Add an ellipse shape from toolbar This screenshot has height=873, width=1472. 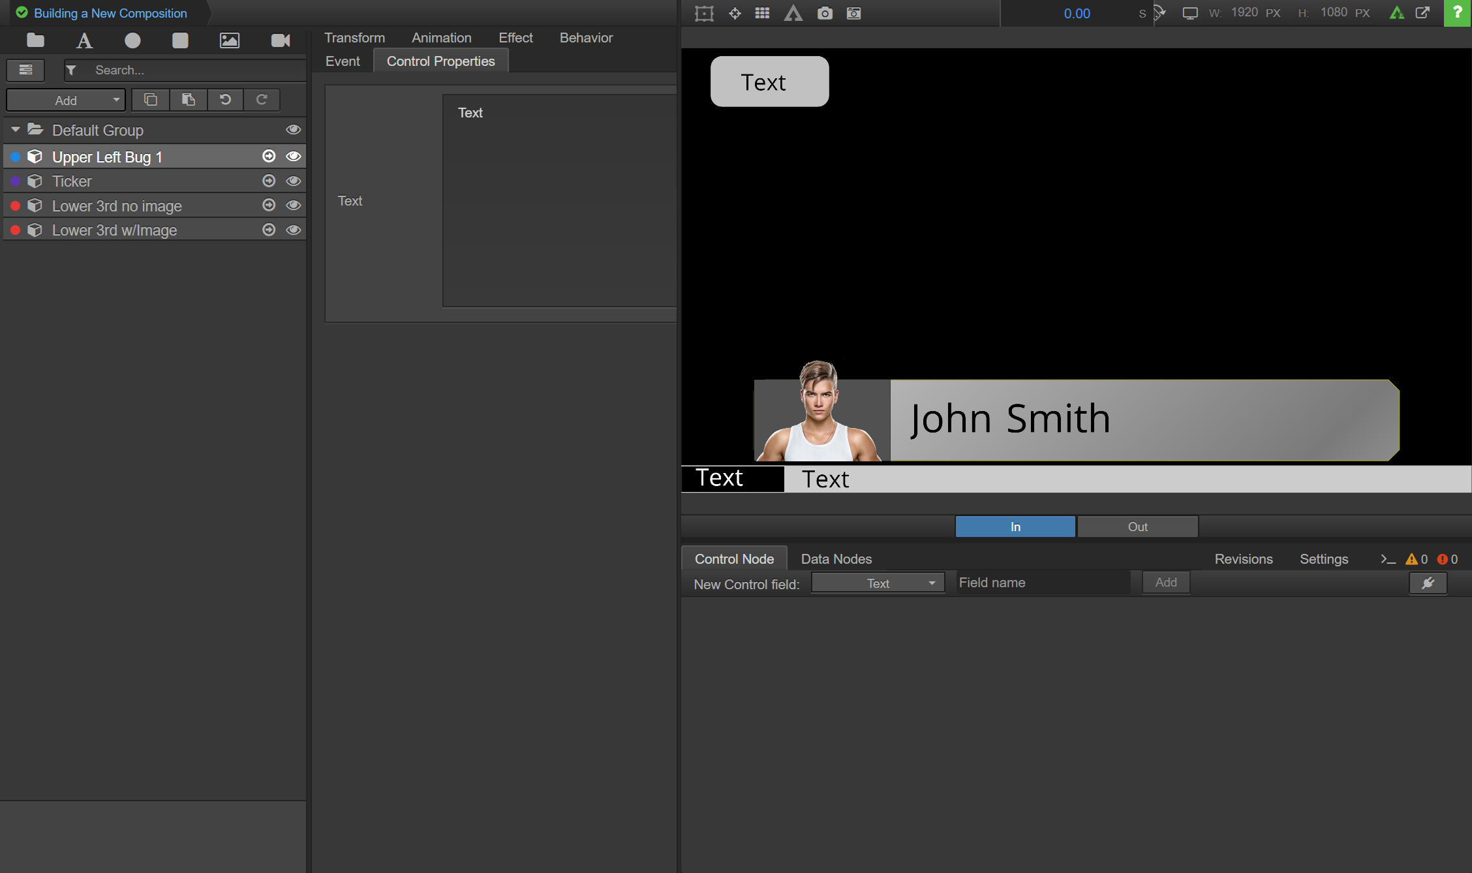(x=132, y=41)
